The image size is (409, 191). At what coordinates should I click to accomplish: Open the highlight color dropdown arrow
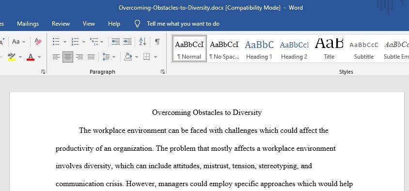[20, 57]
